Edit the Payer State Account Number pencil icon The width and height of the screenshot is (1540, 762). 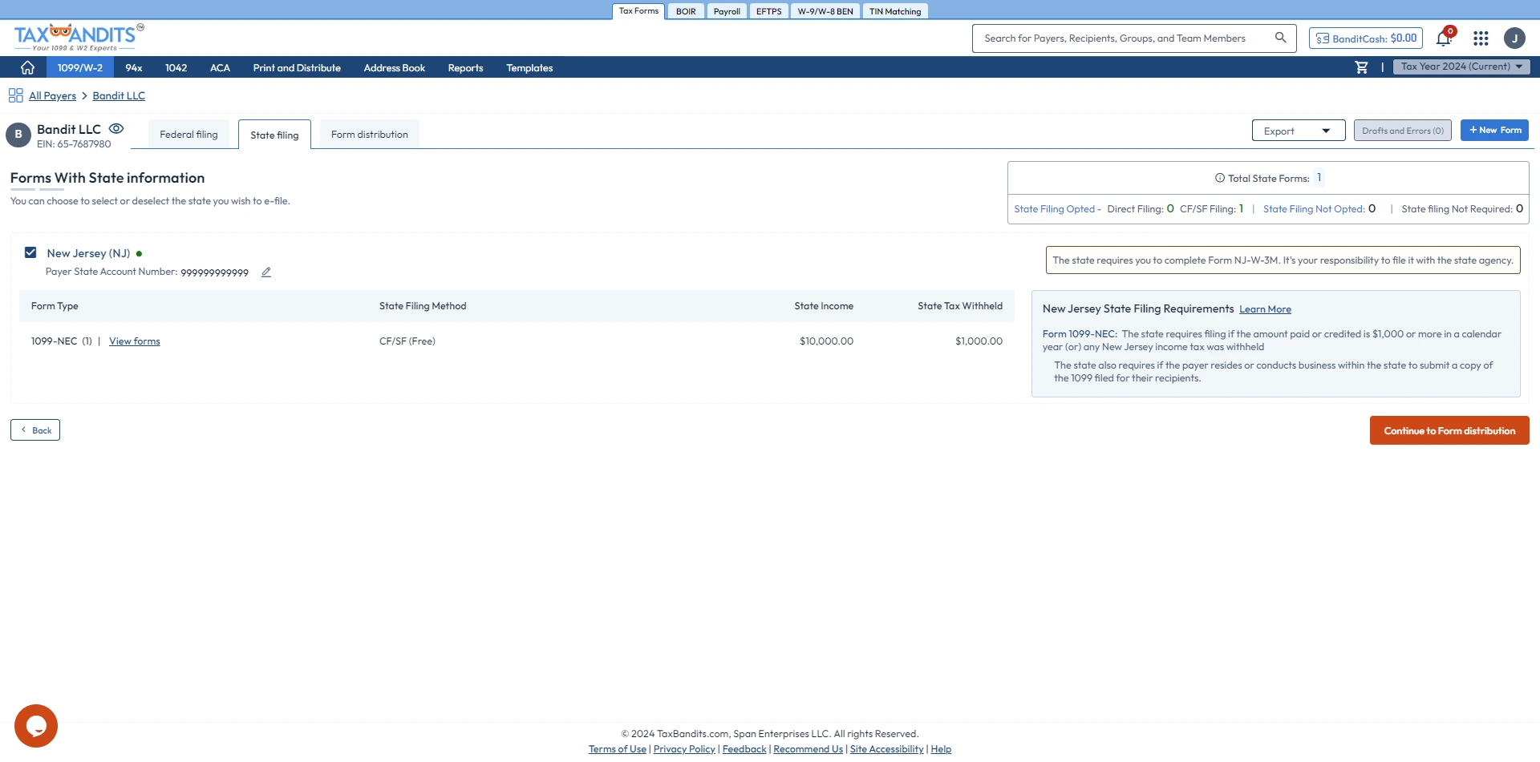[x=266, y=272]
